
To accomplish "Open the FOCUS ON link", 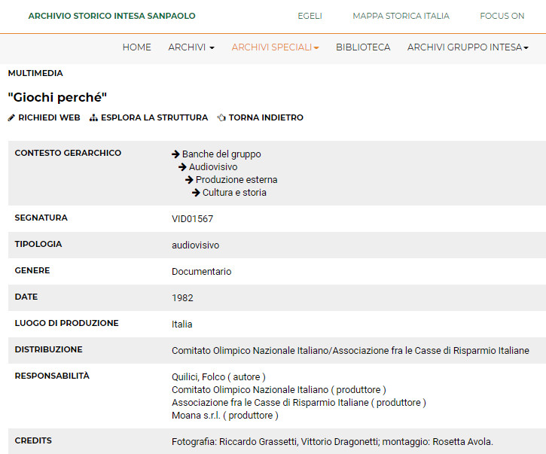I will point(502,16).
